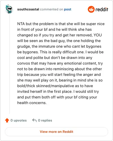Click the capitalized word "YOU" in the comment
The image size is (113, 141).
98,35
